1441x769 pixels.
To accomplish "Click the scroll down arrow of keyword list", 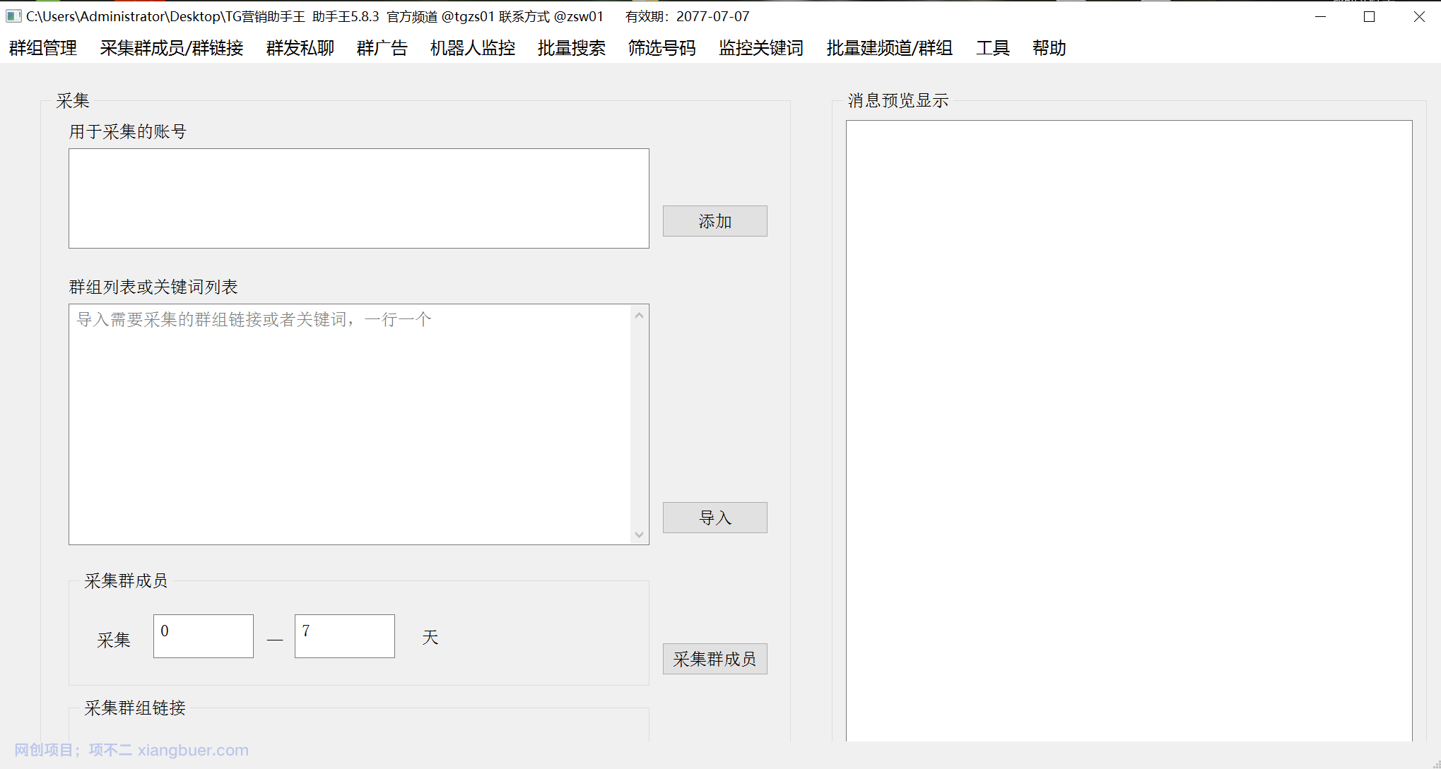I will (639, 535).
